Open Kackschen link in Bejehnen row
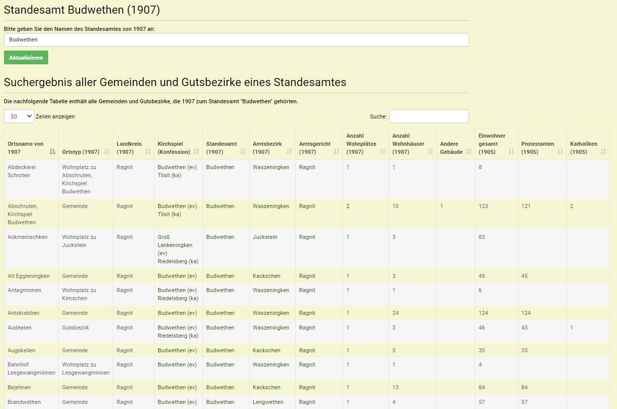This screenshot has height=409, width=617. pos(266,387)
